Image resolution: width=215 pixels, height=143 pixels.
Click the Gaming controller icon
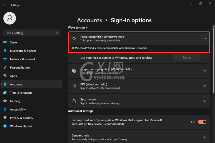5,101
